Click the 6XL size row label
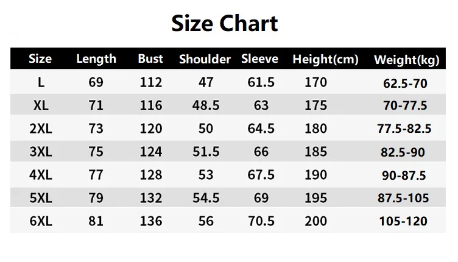Screen dimensions: 458x262 tap(41, 221)
